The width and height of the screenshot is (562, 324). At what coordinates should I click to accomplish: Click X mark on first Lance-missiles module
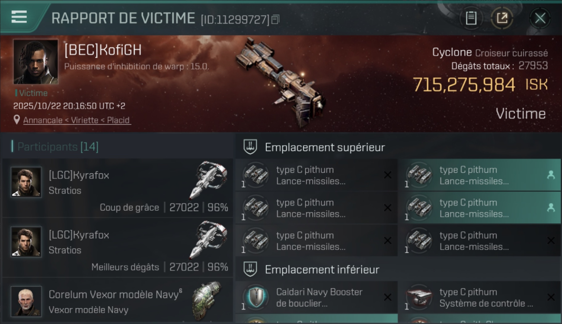click(x=388, y=175)
